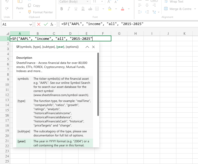
Task: Click the editing cell A1 formula text
Action: (51, 39)
